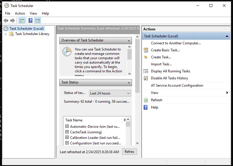Click Connect to Another Computer...
This screenshot has height=166, width=233.
[176, 43]
